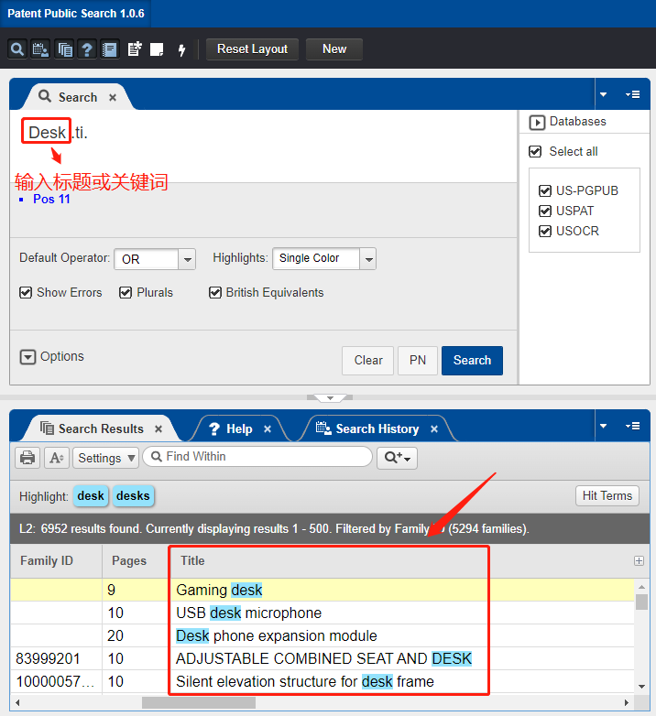The image size is (656, 716).
Task: Open search history via the calendar toolbar icon
Action: [x=40, y=49]
